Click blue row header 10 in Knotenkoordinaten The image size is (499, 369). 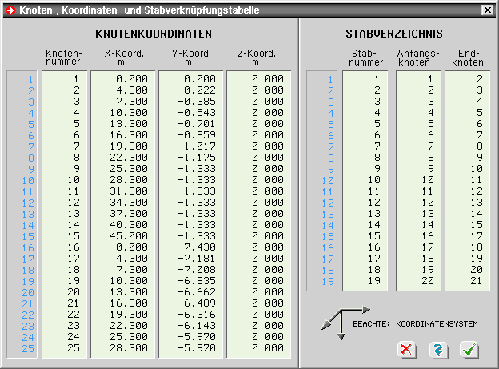pyautogui.click(x=24, y=180)
